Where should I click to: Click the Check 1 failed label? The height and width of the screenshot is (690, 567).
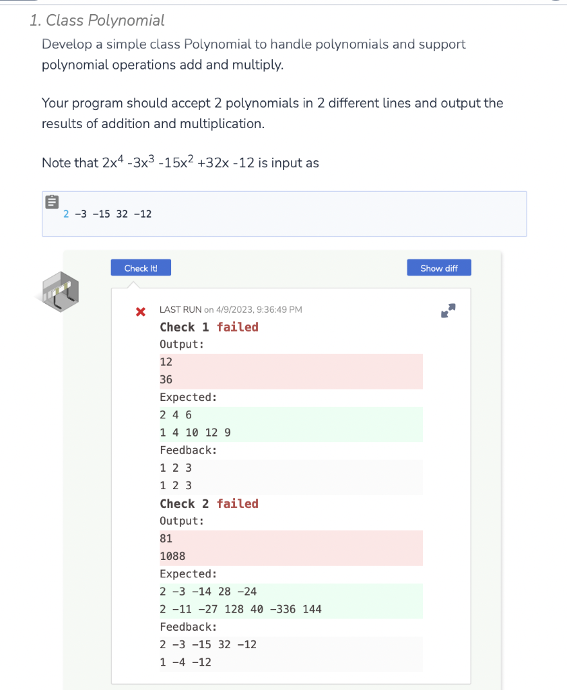209,327
